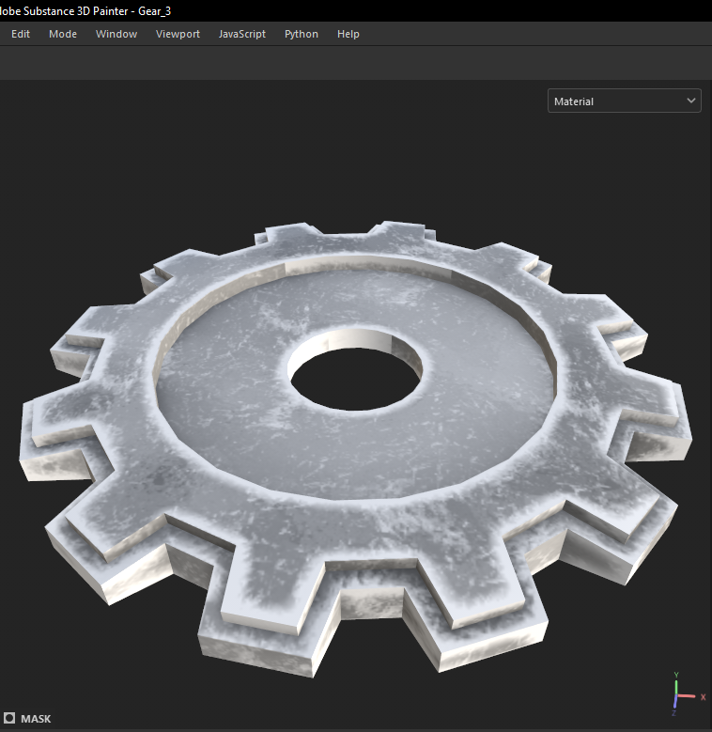
Task: Open the Python menu
Action: pos(302,34)
